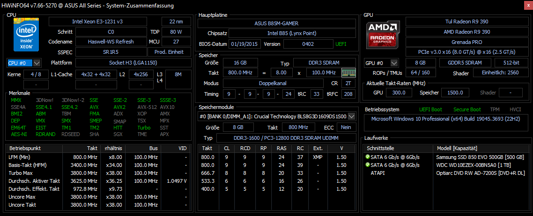Click the TDP 80 W value
Screen dimensions: 533x216
click(176, 32)
